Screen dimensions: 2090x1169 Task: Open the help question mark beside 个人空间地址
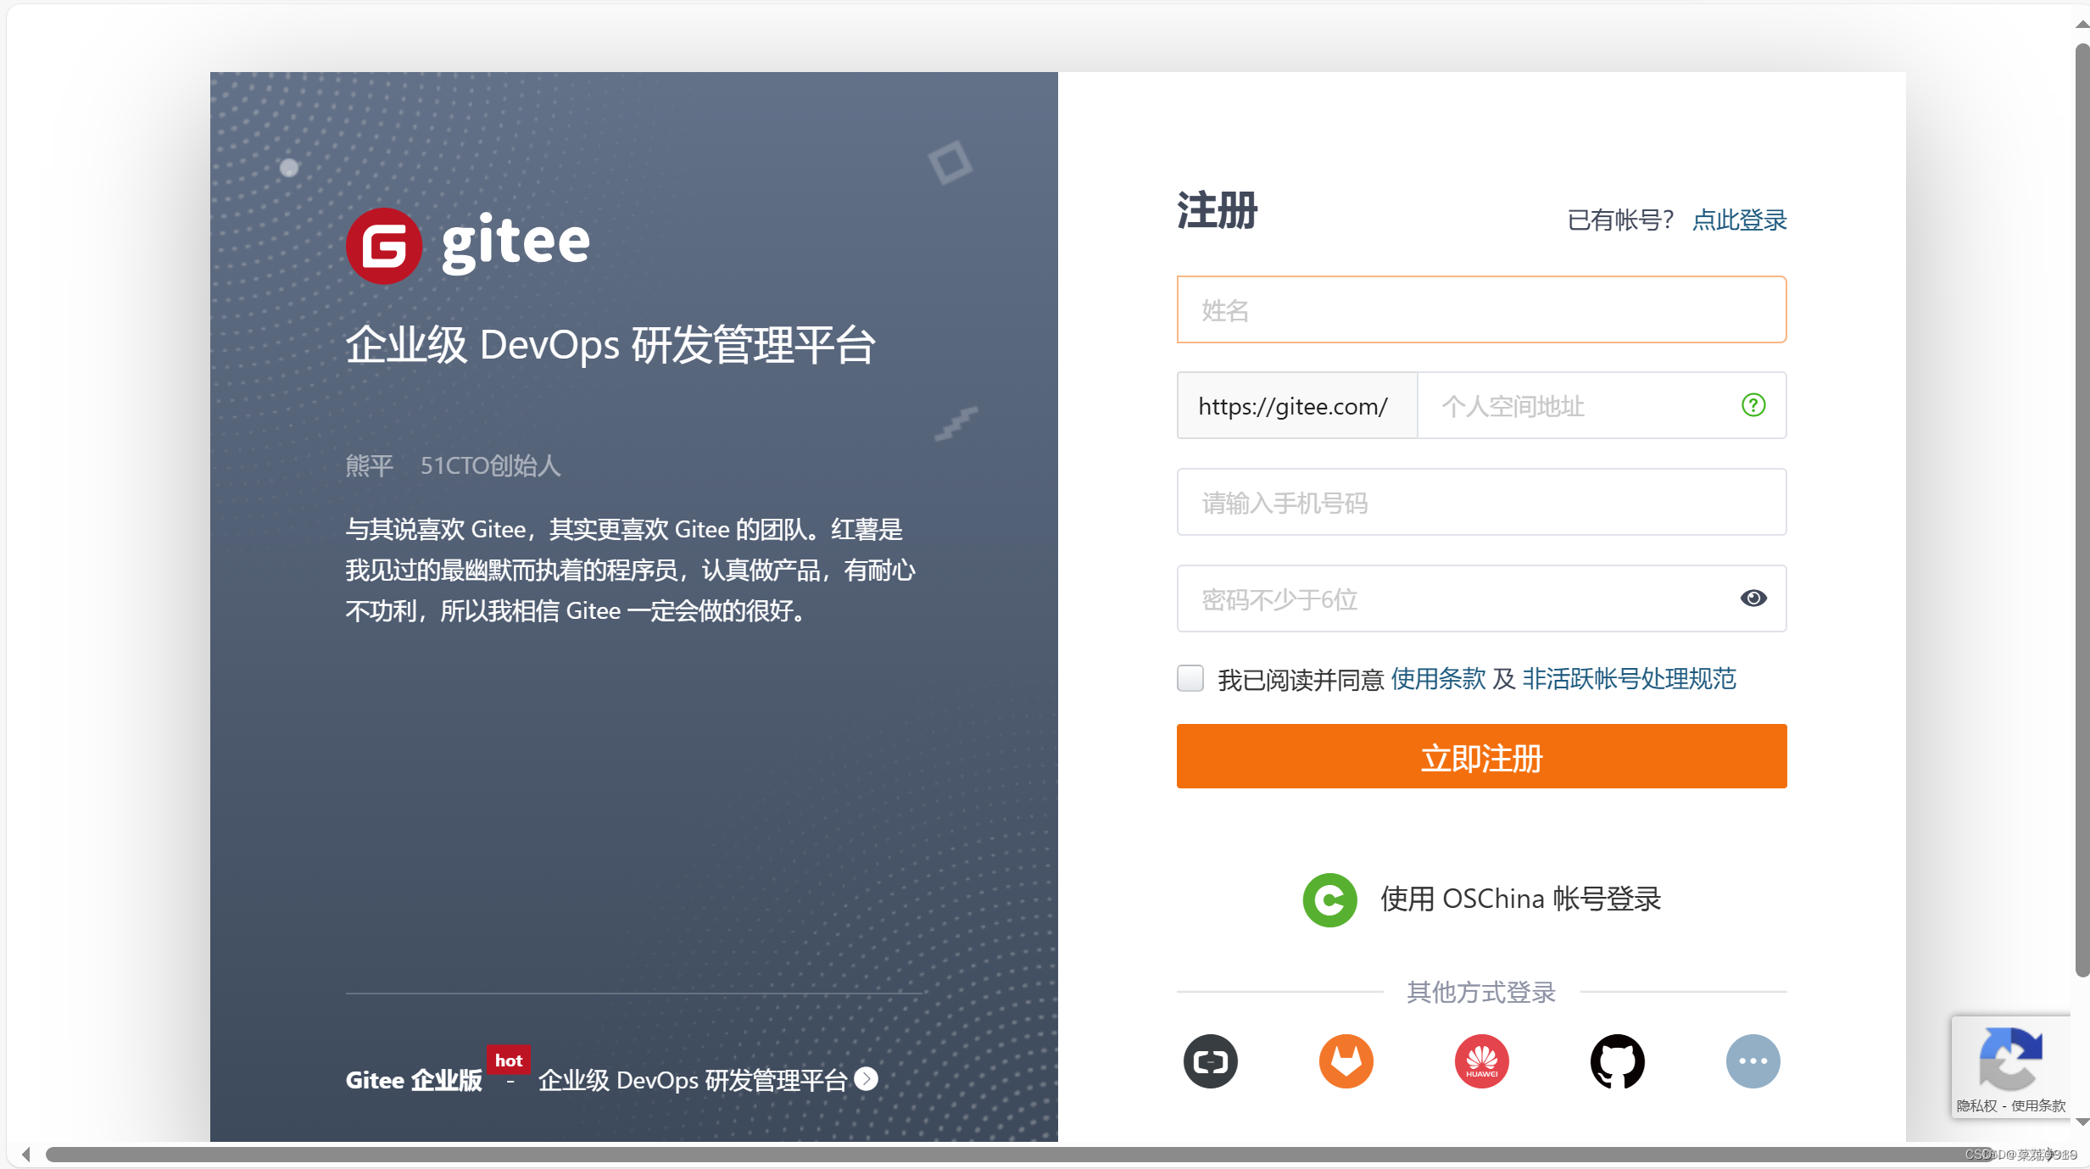coord(1753,405)
